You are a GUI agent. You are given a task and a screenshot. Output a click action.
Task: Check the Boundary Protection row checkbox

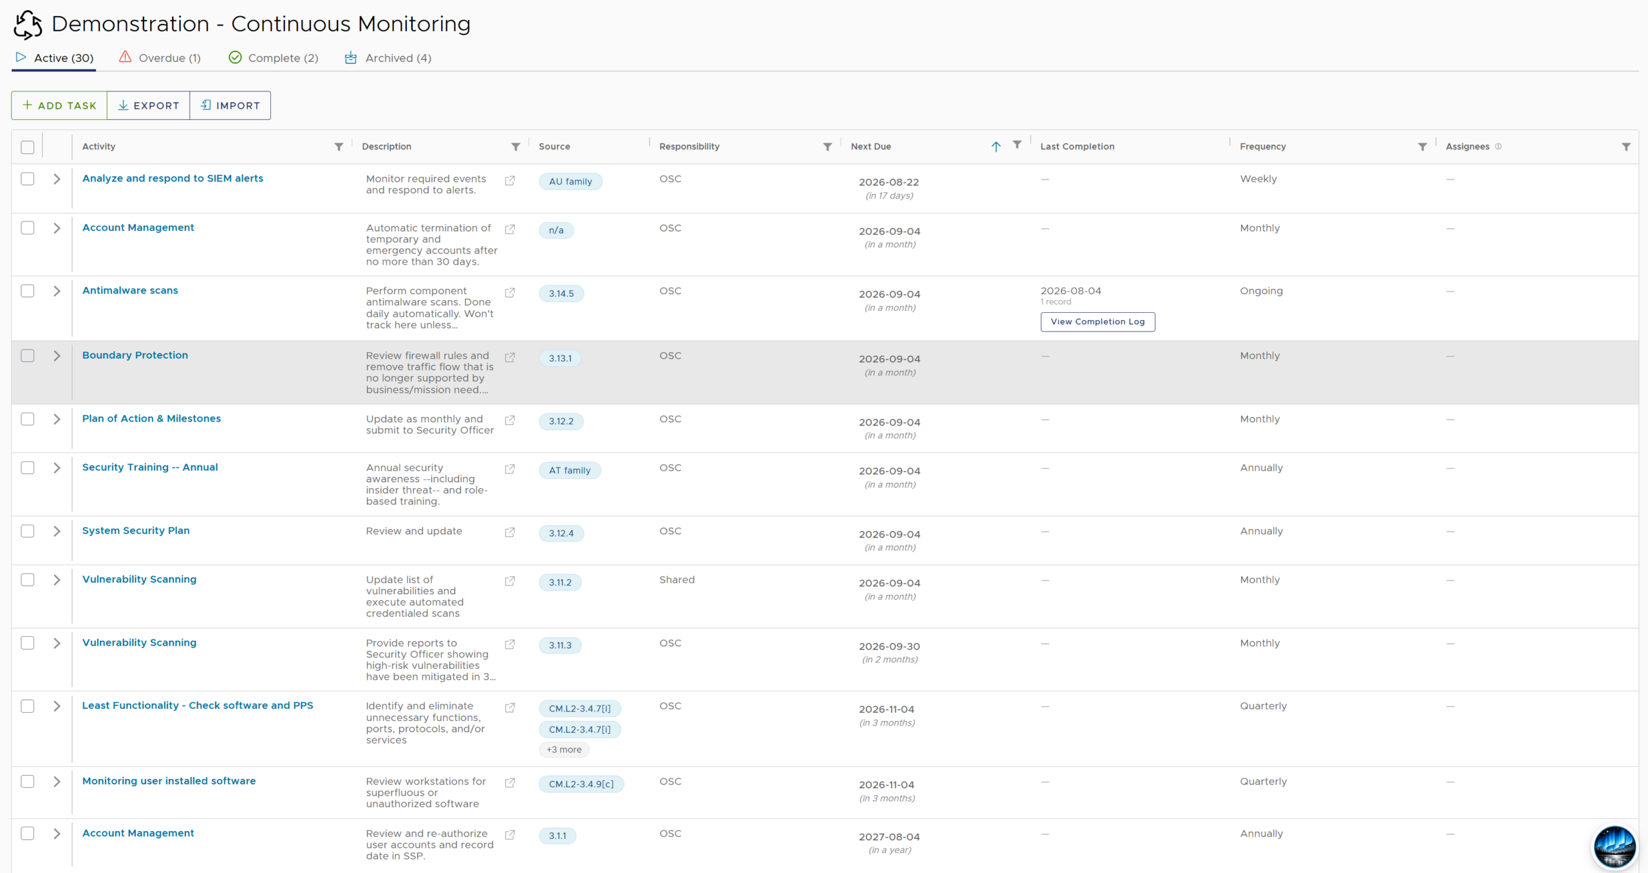[x=28, y=355]
